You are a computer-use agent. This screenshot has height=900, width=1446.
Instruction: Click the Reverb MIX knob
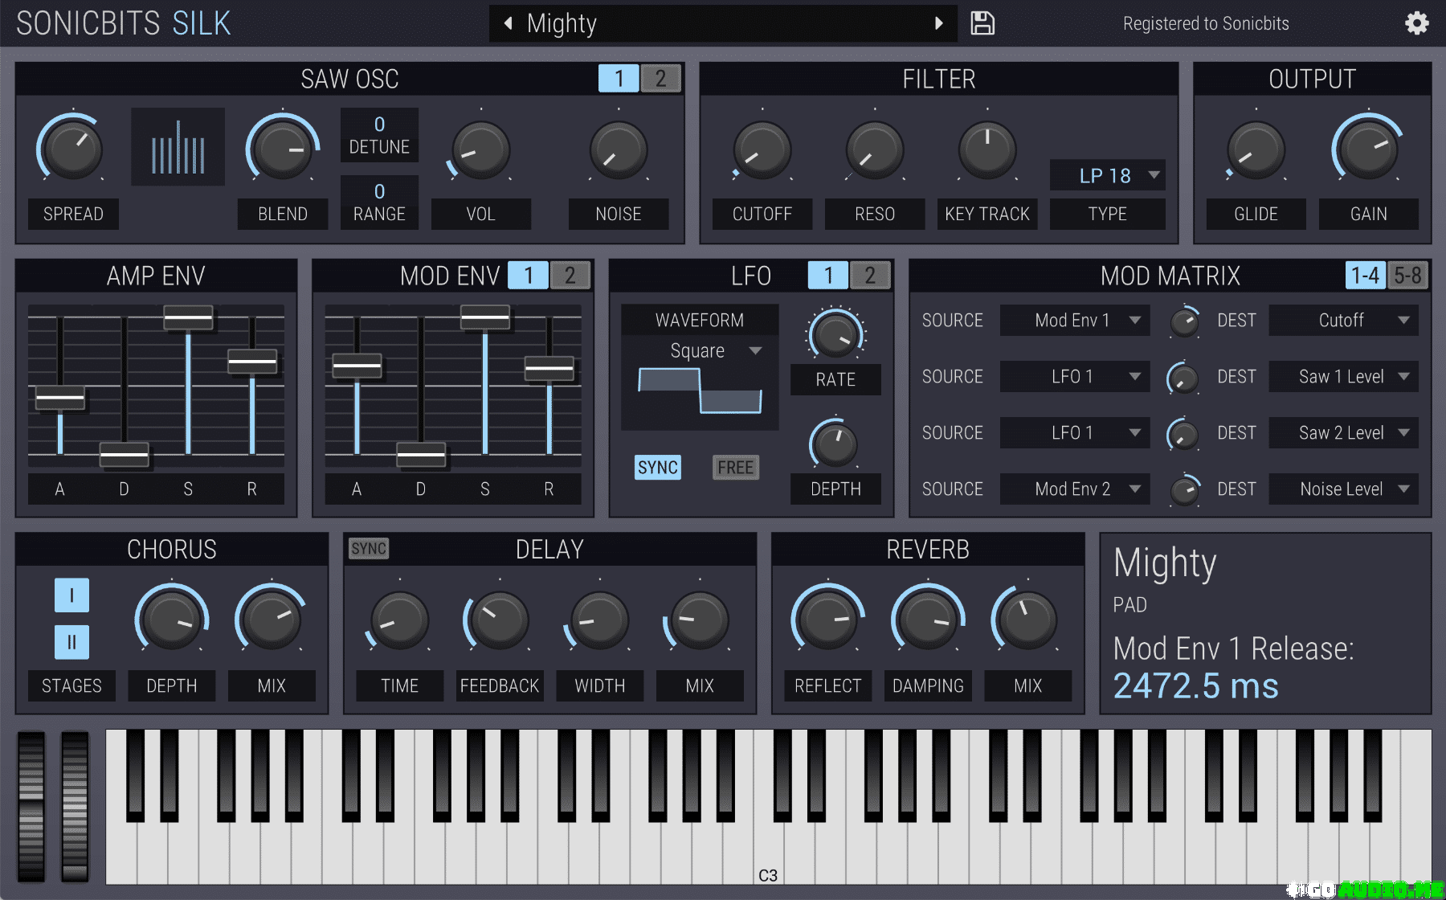(x=1027, y=620)
